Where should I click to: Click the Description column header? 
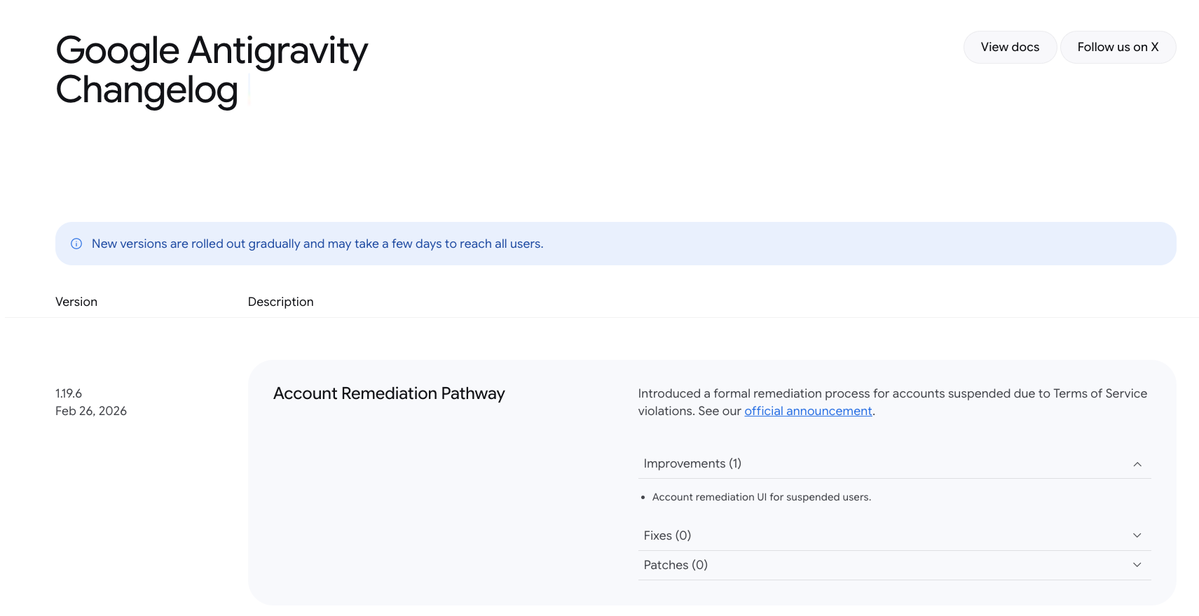(x=280, y=302)
